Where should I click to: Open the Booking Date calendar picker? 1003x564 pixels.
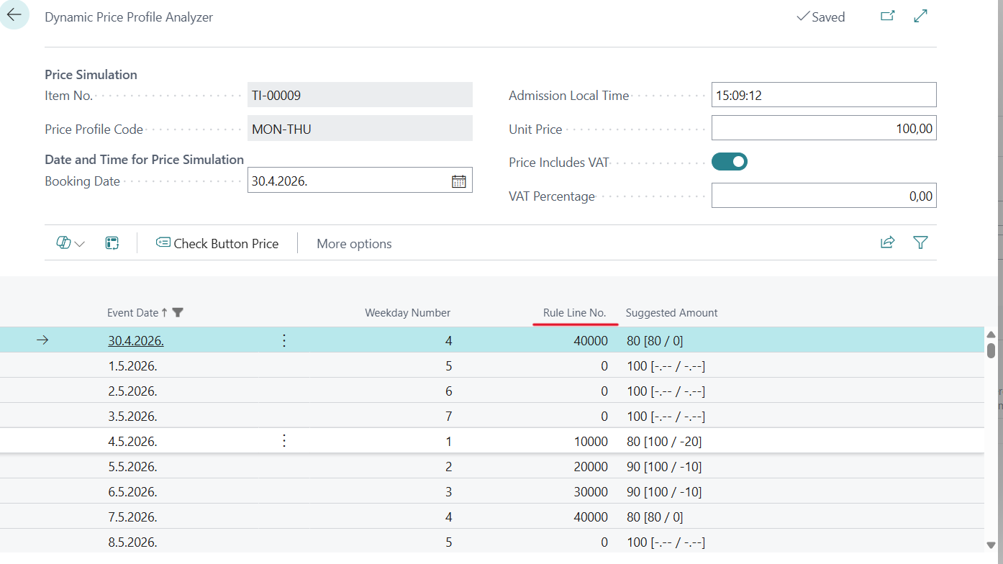459,181
